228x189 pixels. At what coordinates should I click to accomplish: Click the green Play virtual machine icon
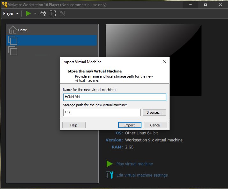[110, 164]
